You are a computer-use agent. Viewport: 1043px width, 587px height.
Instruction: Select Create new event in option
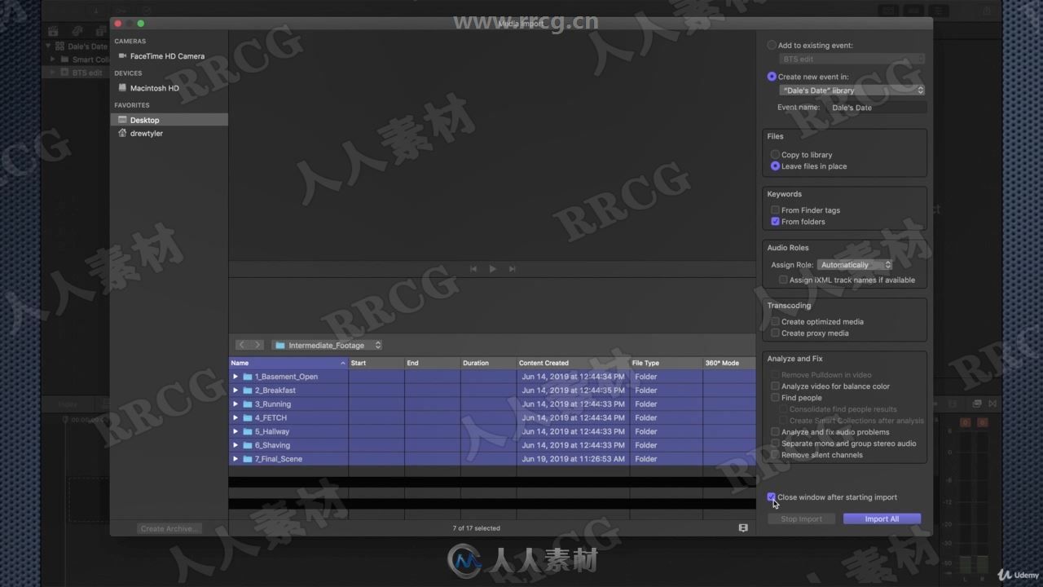pos(772,77)
